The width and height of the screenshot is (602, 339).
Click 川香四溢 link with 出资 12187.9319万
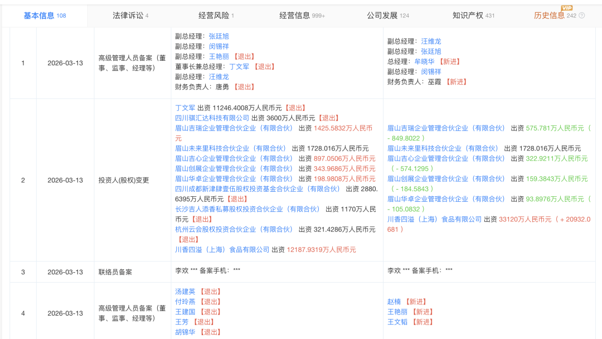pos(222,250)
